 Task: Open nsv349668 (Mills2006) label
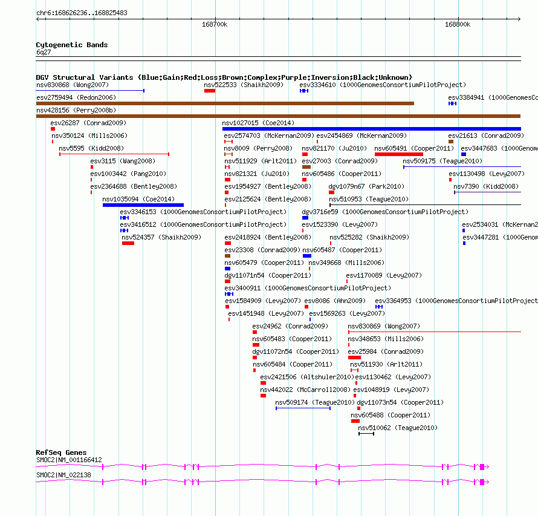pos(346,263)
